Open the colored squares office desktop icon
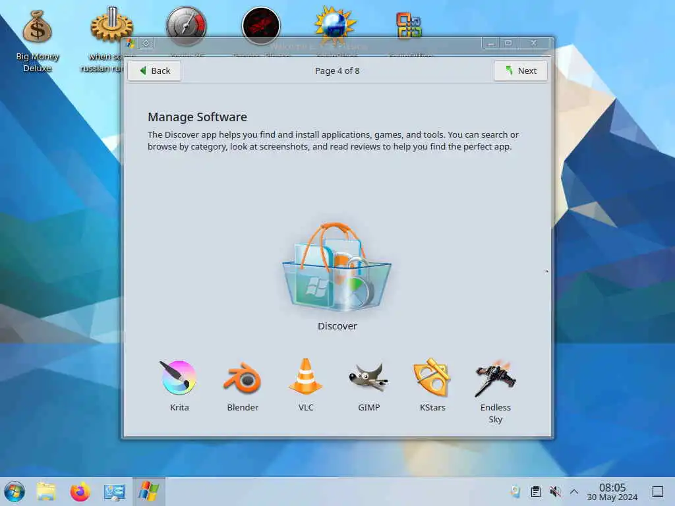 [x=409, y=26]
